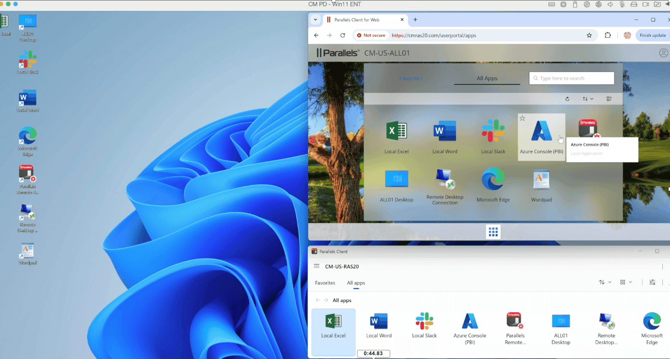Click the Finish update button in Chrome
670x359 pixels.
[654, 35]
